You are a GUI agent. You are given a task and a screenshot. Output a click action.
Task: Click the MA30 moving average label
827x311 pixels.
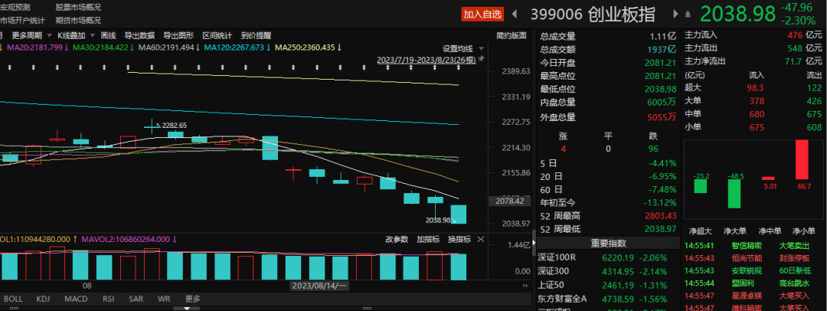[103, 47]
